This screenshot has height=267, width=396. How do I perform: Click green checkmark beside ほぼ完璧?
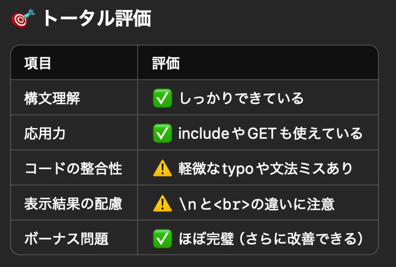[x=162, y=238]
